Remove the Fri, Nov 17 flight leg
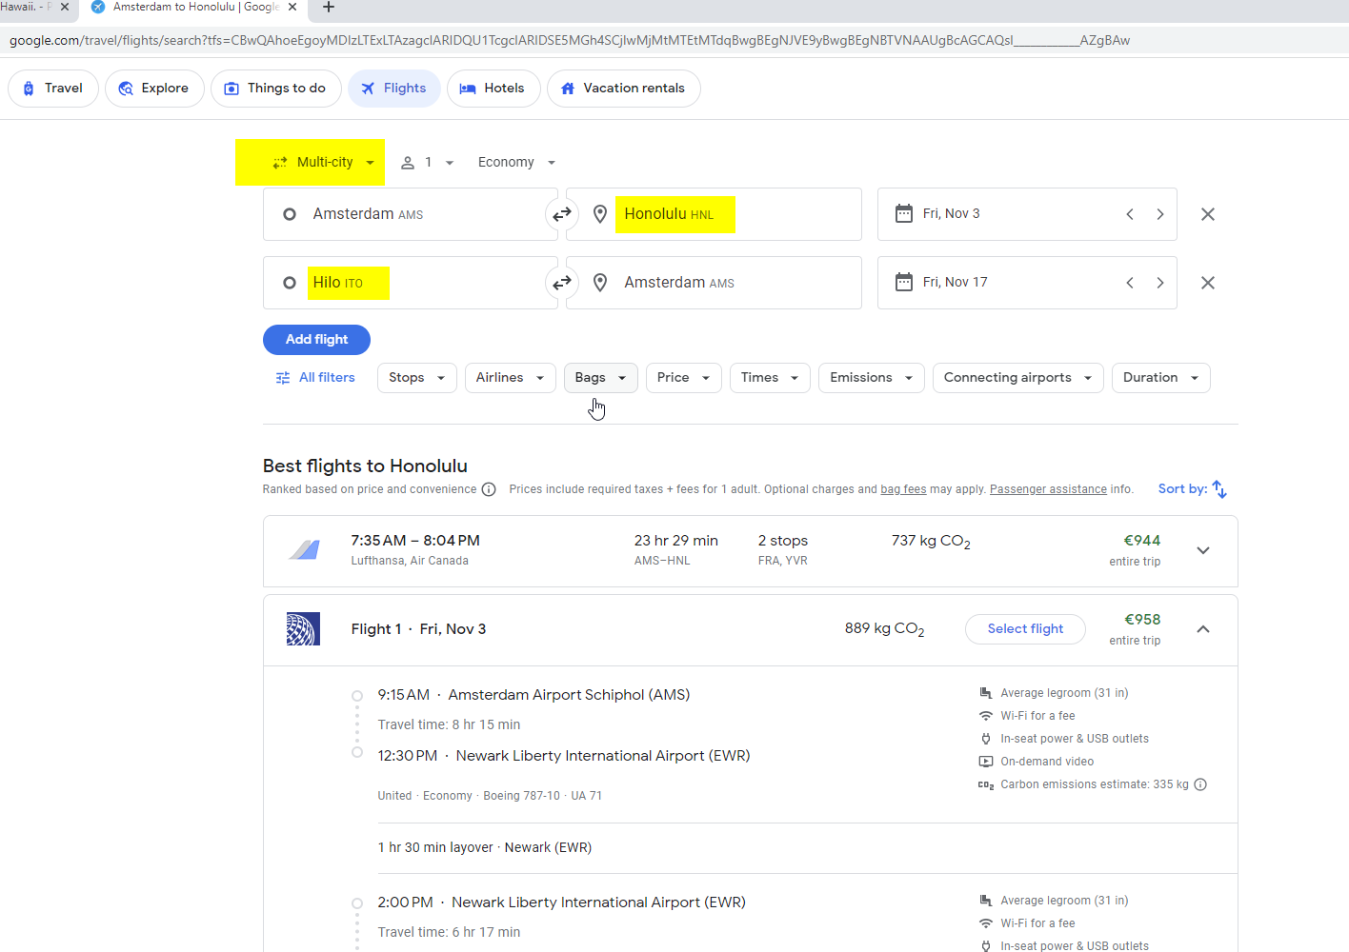1349x952 pixels. click(x=1207, y=283)
